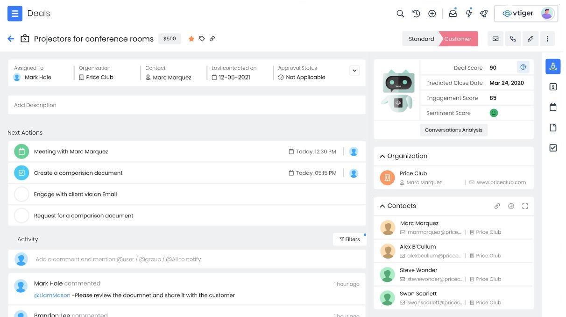566x317 pixels.
Task: Mark 'Engage with client via an Email' complete
Action: click(21, 194)
